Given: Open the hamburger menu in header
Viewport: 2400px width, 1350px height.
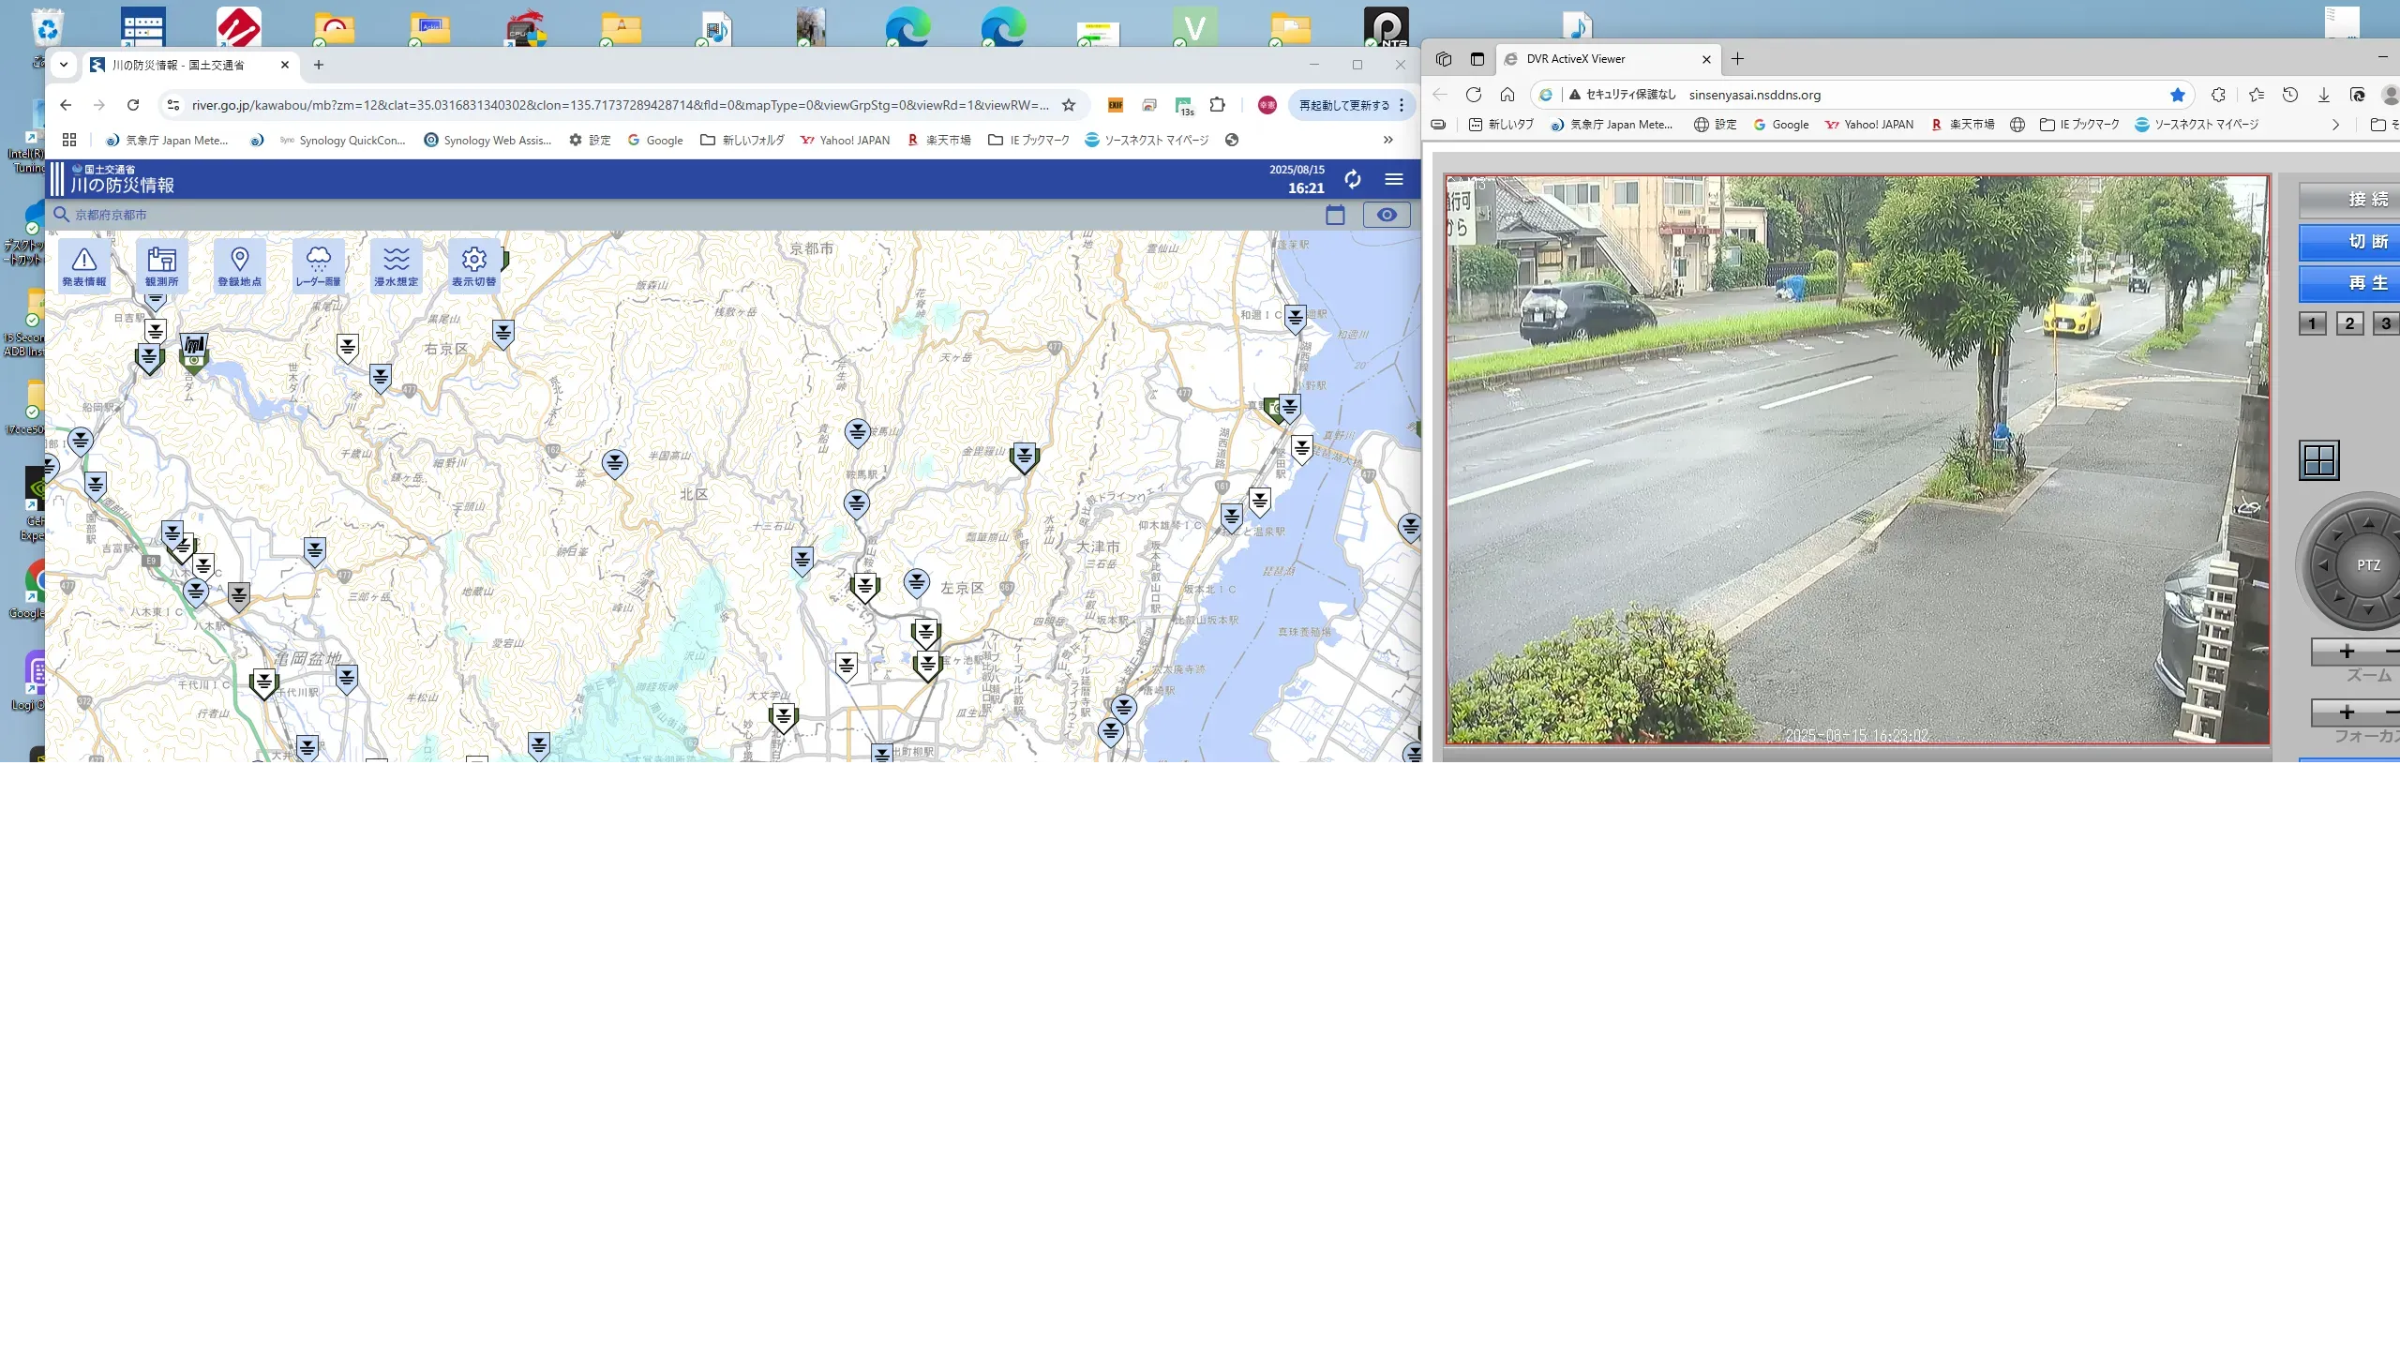Looking at the screenshot, I should [x=1394, y=179].
